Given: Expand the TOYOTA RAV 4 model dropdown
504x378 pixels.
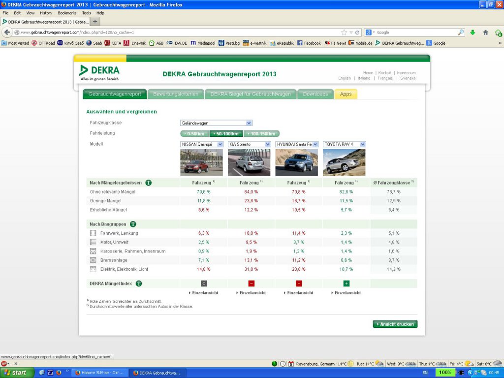Looking at the screenshot, I should pos(345,144).
